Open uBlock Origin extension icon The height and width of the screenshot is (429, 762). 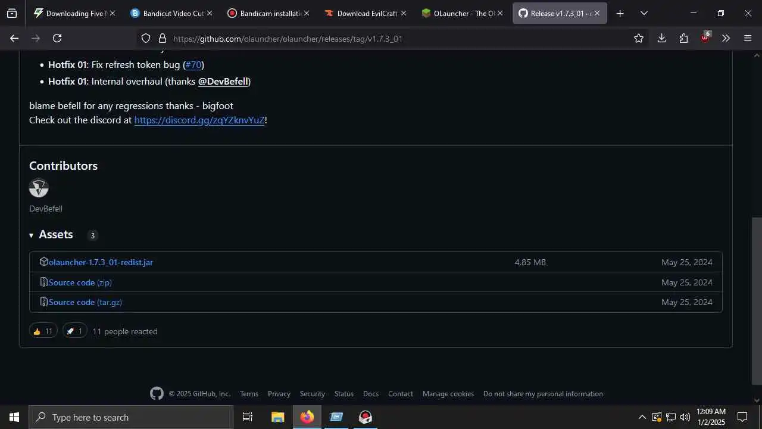[705, 38]
